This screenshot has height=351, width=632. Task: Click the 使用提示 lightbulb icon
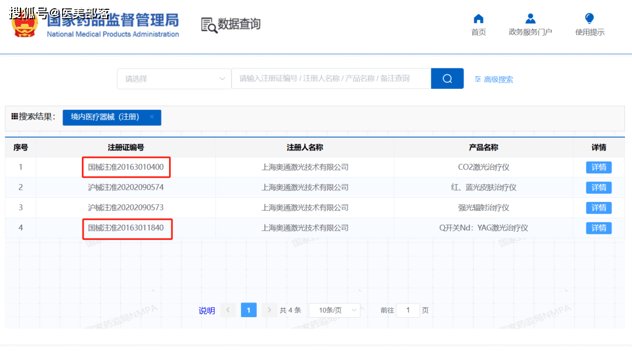[x=589, y=19]
